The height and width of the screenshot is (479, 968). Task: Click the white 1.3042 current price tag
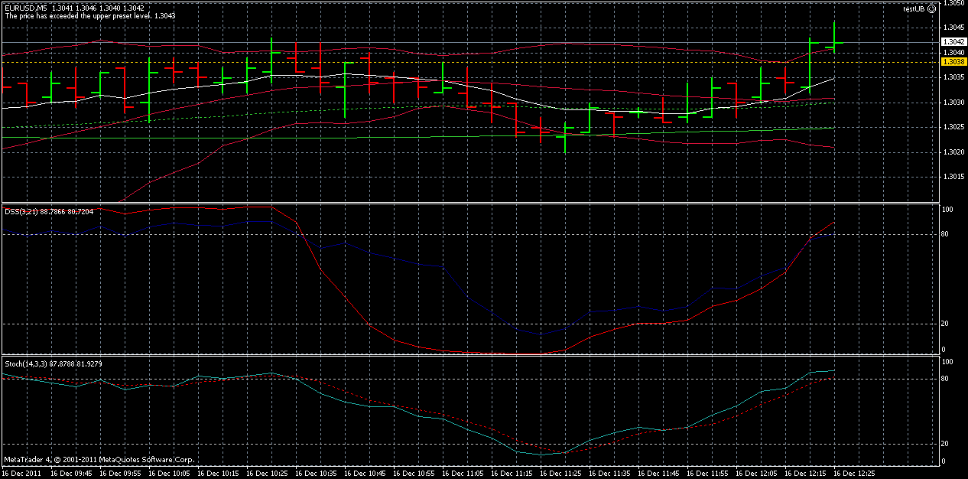(953, 40)
